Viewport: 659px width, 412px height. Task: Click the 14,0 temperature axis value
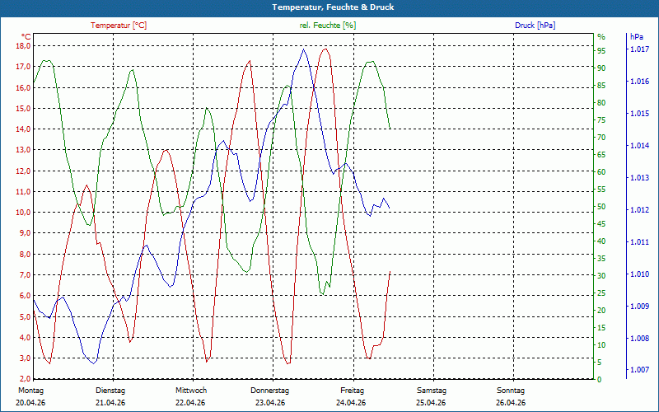coord(23,129)
